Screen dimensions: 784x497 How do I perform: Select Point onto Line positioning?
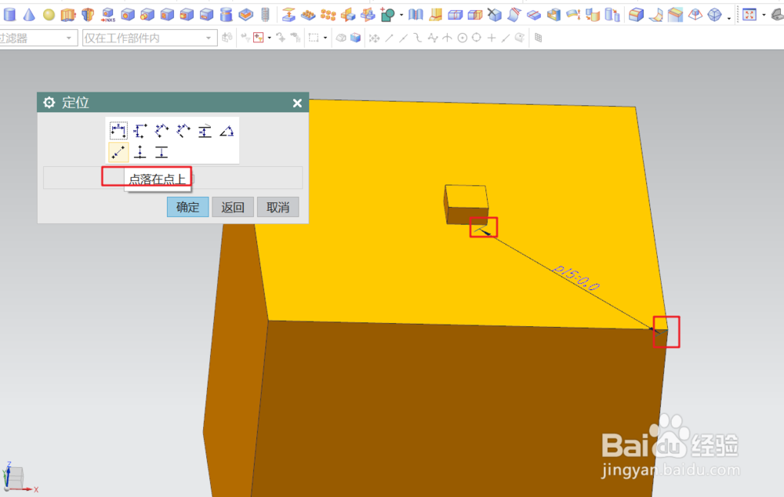tap(140, 152)
